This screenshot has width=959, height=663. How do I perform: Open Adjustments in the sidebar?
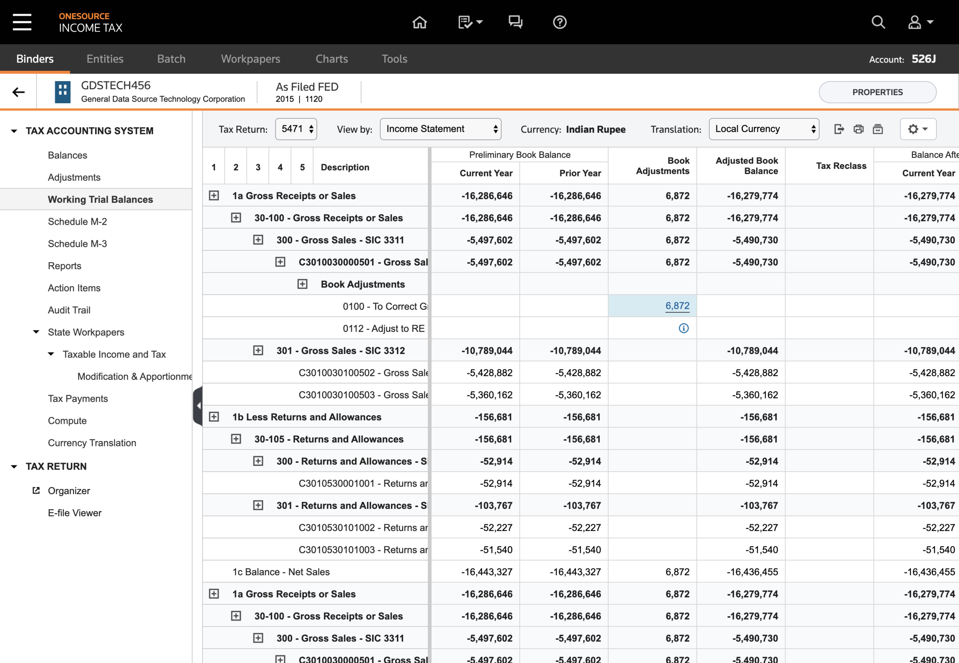pyautogui.click(x=74, y=178)
